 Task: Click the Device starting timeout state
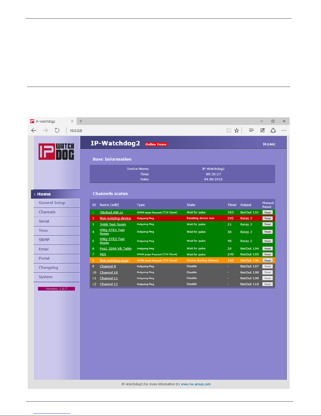point(203,261)
